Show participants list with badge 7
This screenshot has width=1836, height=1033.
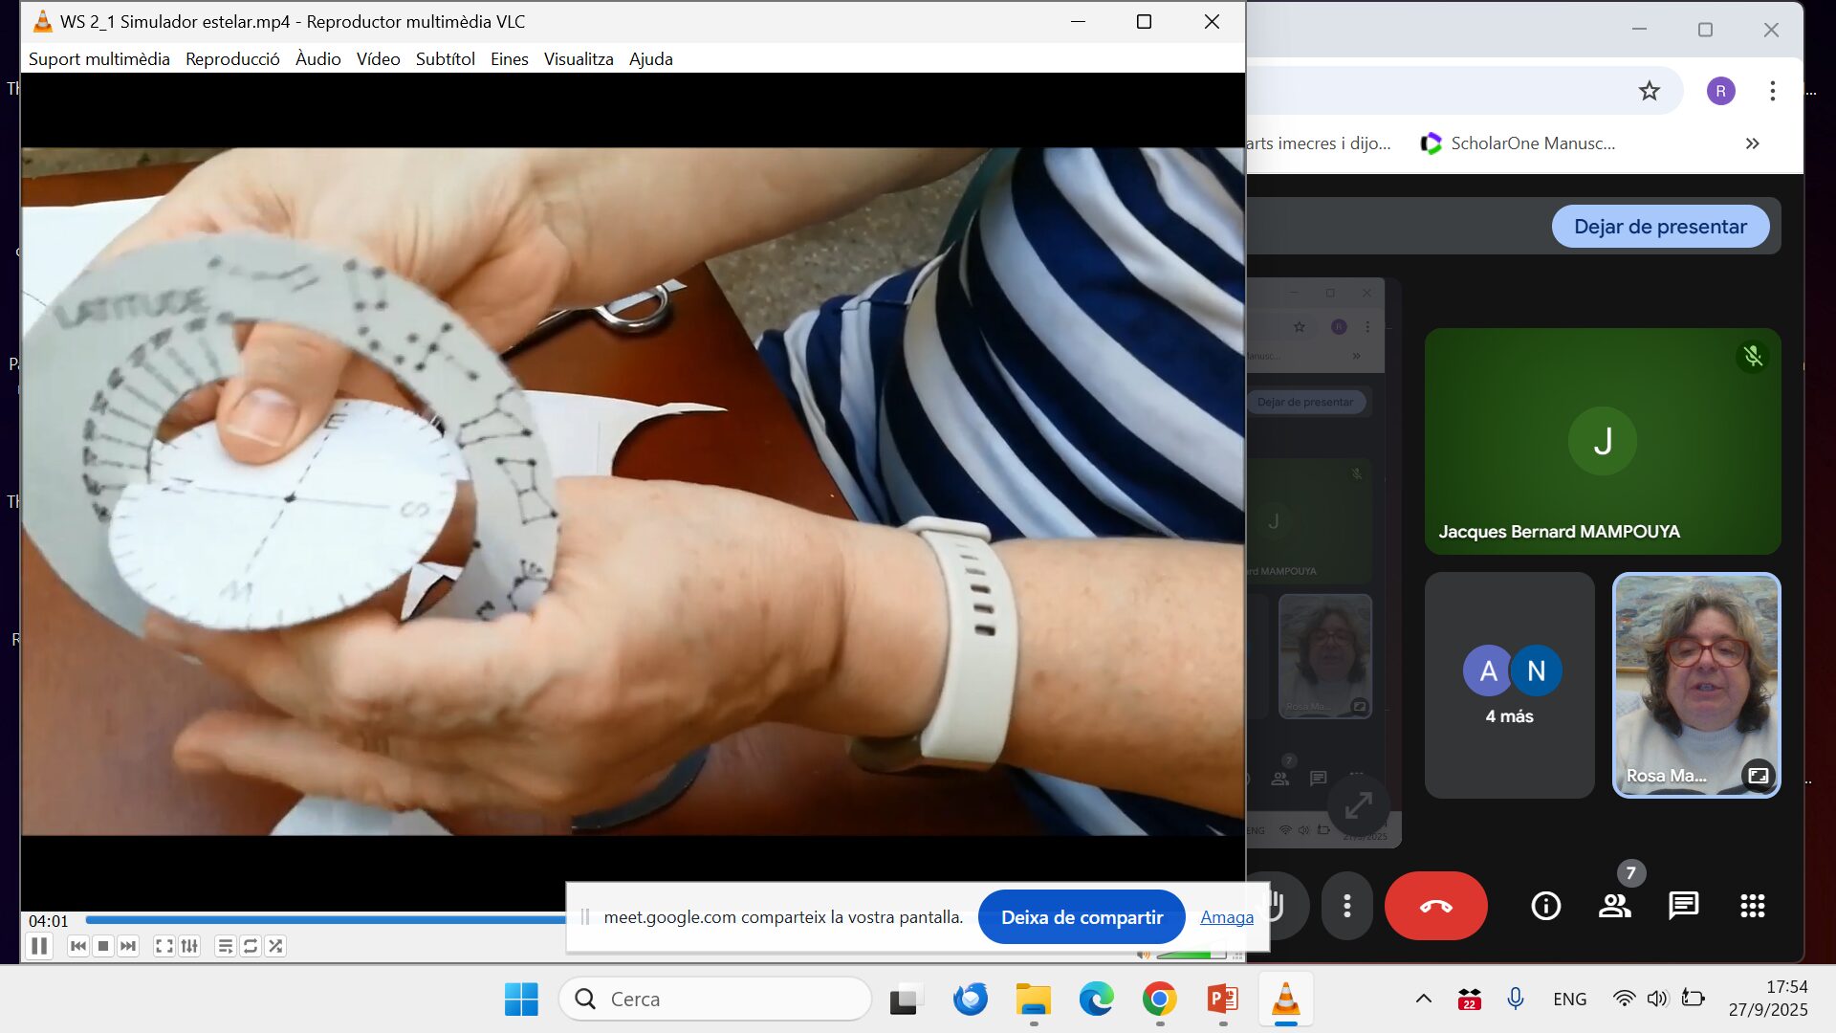tap(1615, 906)
